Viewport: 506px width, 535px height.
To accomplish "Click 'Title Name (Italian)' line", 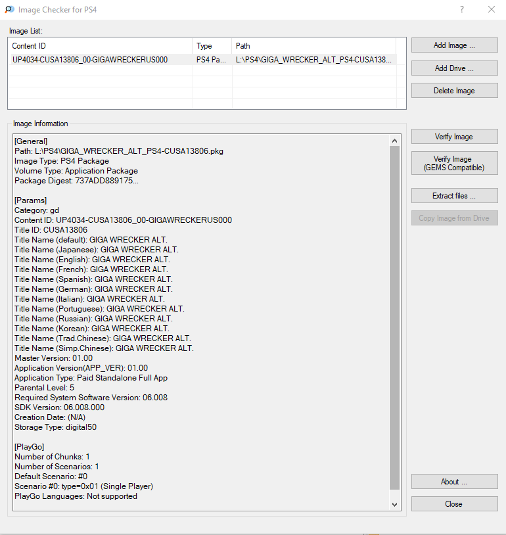I will pyautogui.click(x=89, y=299).
